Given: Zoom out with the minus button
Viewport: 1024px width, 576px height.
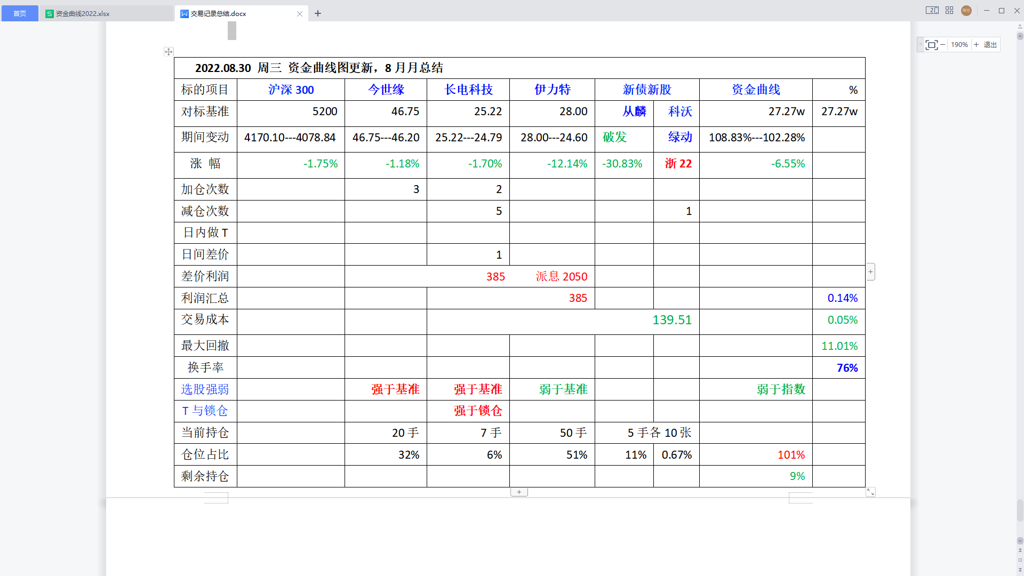Looking at the screenshot, I should point(942,45).
